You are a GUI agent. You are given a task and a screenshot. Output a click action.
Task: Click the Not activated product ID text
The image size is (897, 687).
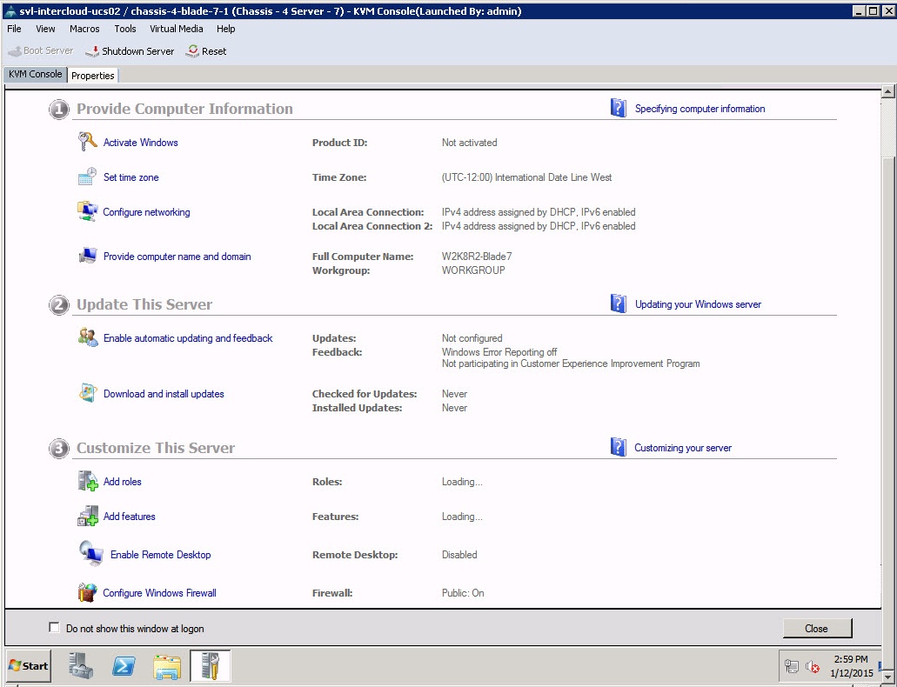pyautogui.click(x=469, y=143)
